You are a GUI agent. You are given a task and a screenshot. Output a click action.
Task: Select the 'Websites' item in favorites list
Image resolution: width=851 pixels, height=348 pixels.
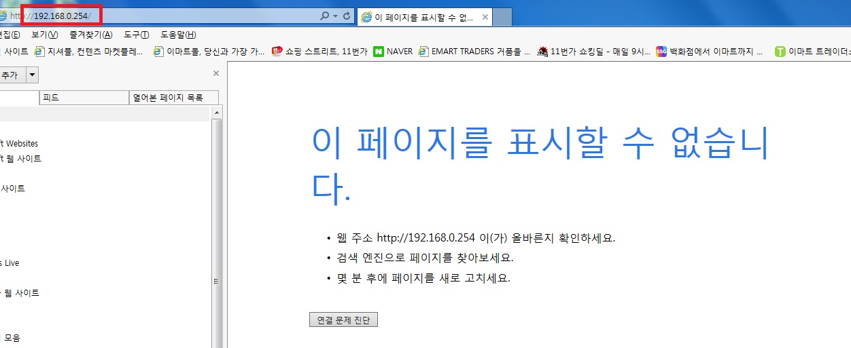(x=19, y=144)
